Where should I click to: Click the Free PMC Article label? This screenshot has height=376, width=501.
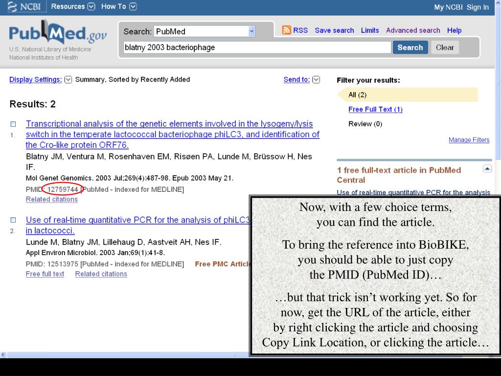tap(222, 264)
